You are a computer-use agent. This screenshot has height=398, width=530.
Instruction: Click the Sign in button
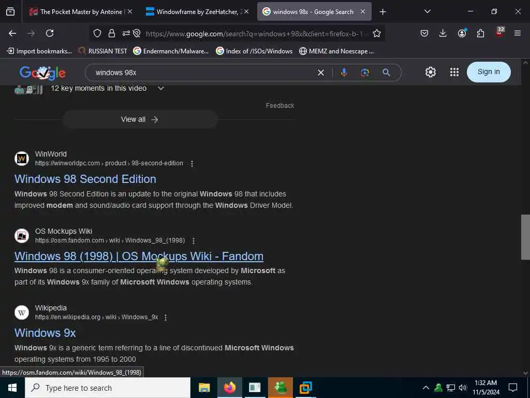pos(489,72)
